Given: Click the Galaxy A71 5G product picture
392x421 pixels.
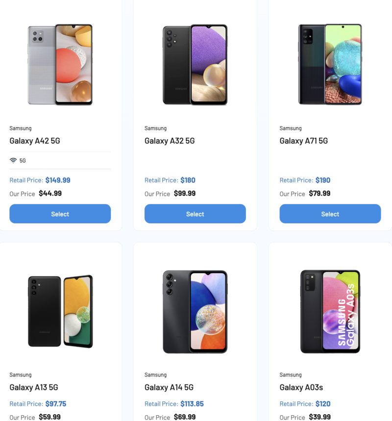Looking at the screenshot, I should 330,64.
